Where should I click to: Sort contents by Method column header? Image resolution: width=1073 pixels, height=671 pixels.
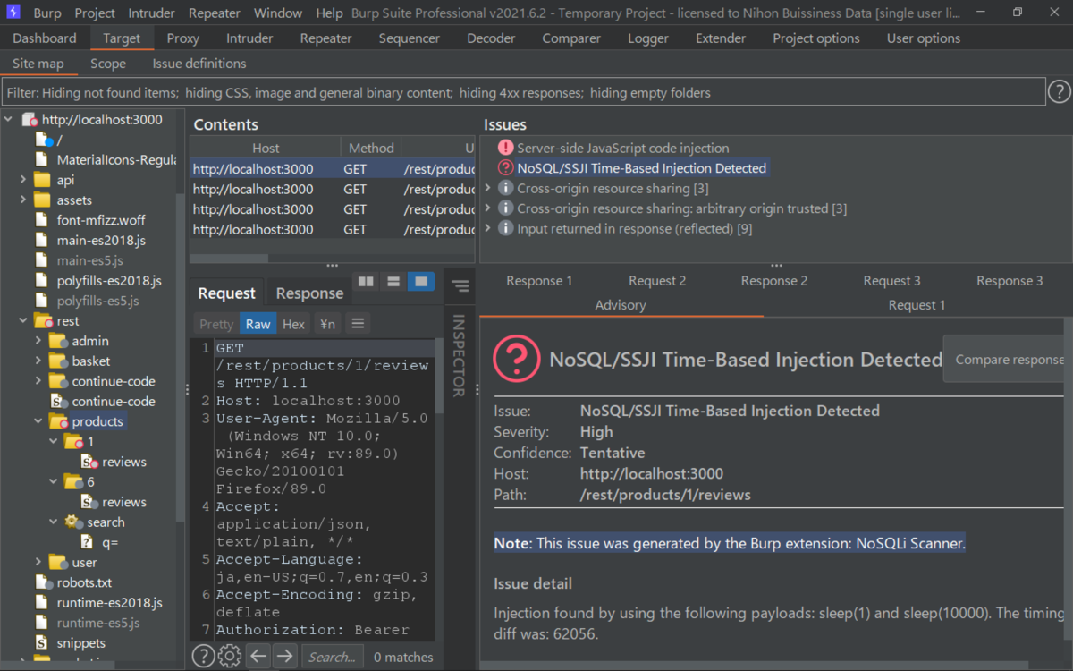pos(371,148)
